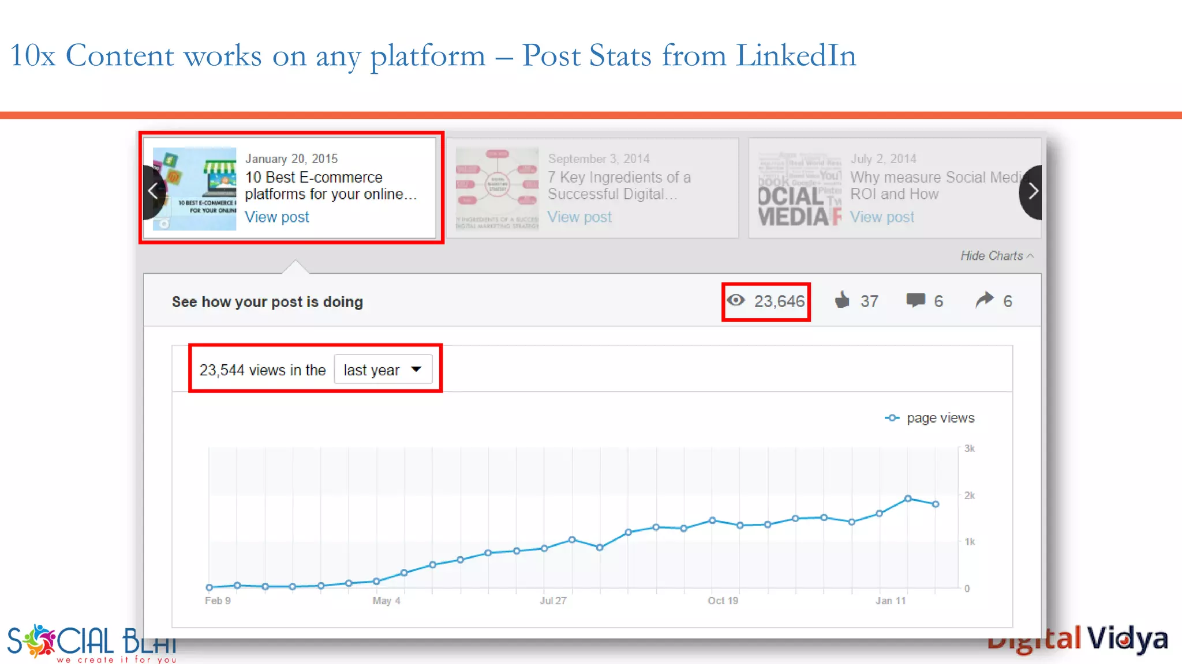The image size is (1182, 664).
Task: Click the thumbs-up likes icon
Action: [x=842, y=300]
